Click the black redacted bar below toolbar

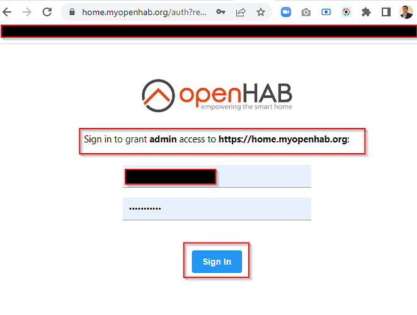(208, 31)
